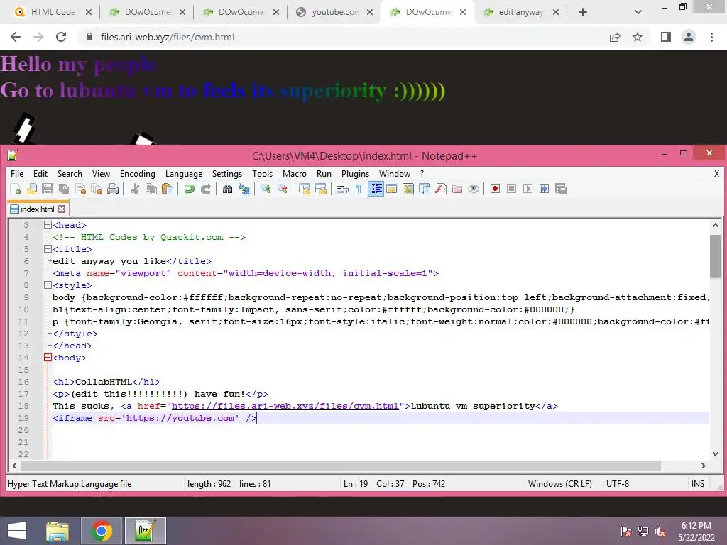Switch to the youtube.com Chrome tab
Image resolution: width=727 pixels, height=545 pixels.
pyautogui.click(x=335, y=12)
